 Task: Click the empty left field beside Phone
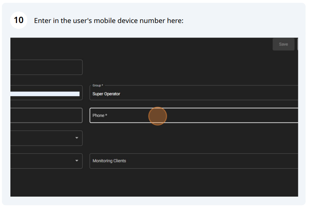click(46, 115)
